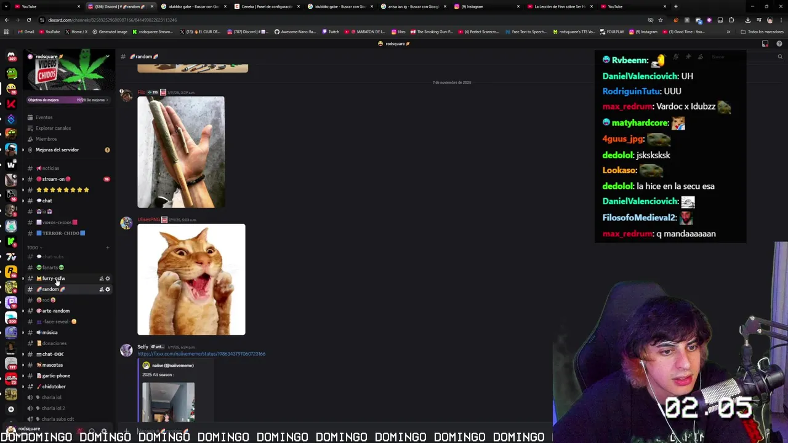Screen dimensions: 788x443
Task: Open settings gear beside furry-nsfw channel
Action: (x=108, y=279)
